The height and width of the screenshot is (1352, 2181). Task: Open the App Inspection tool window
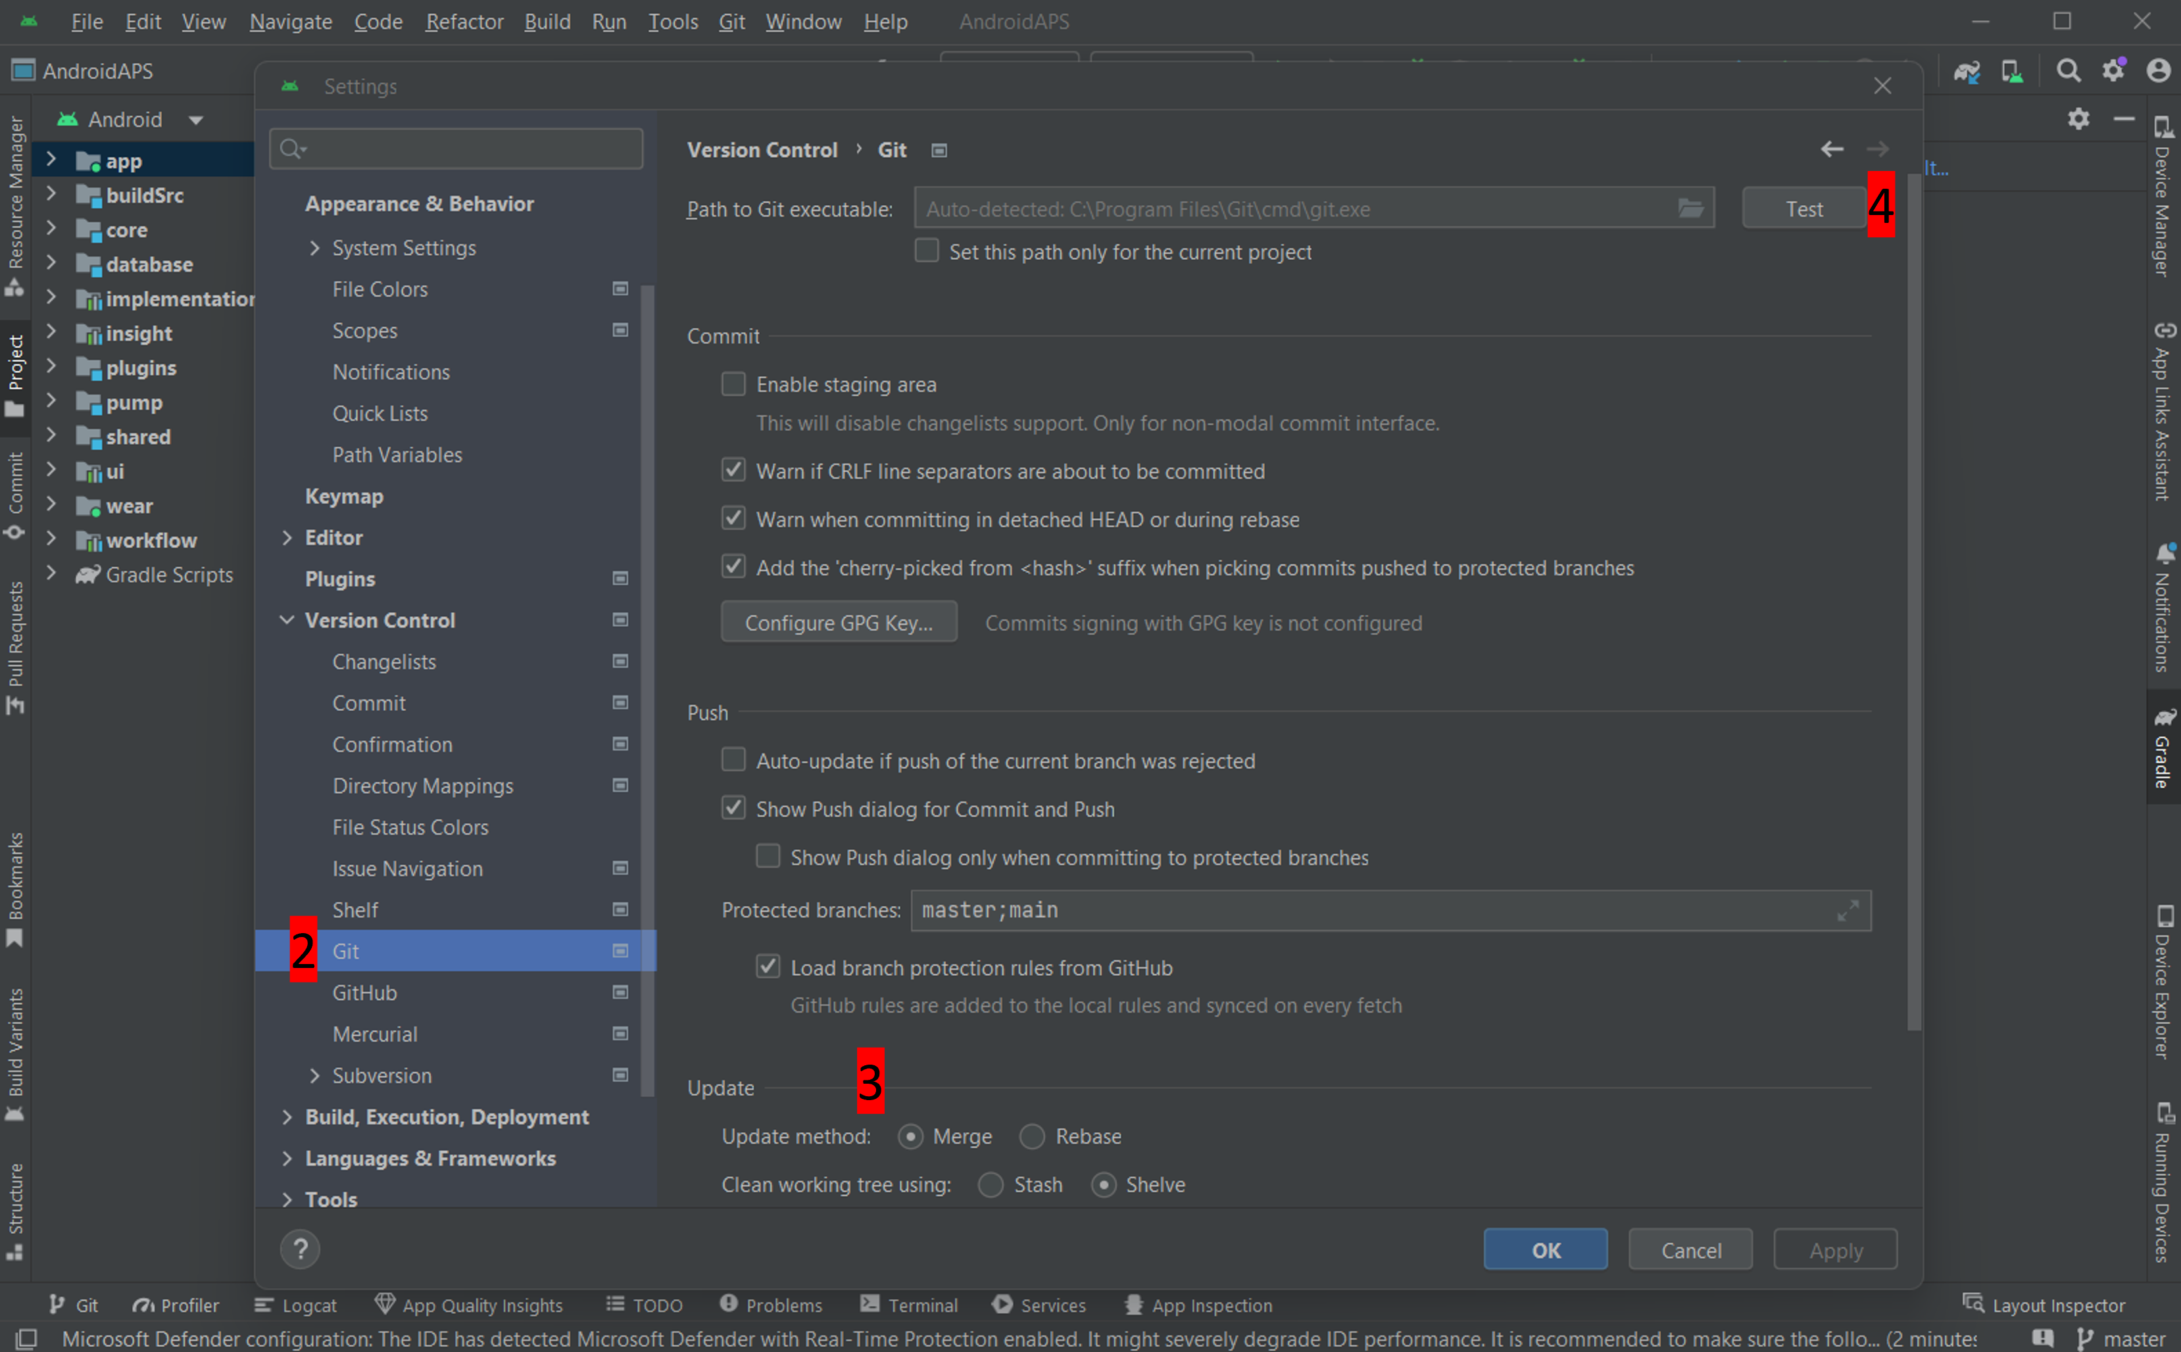pyautogui.click(x=1198, y=1305)
